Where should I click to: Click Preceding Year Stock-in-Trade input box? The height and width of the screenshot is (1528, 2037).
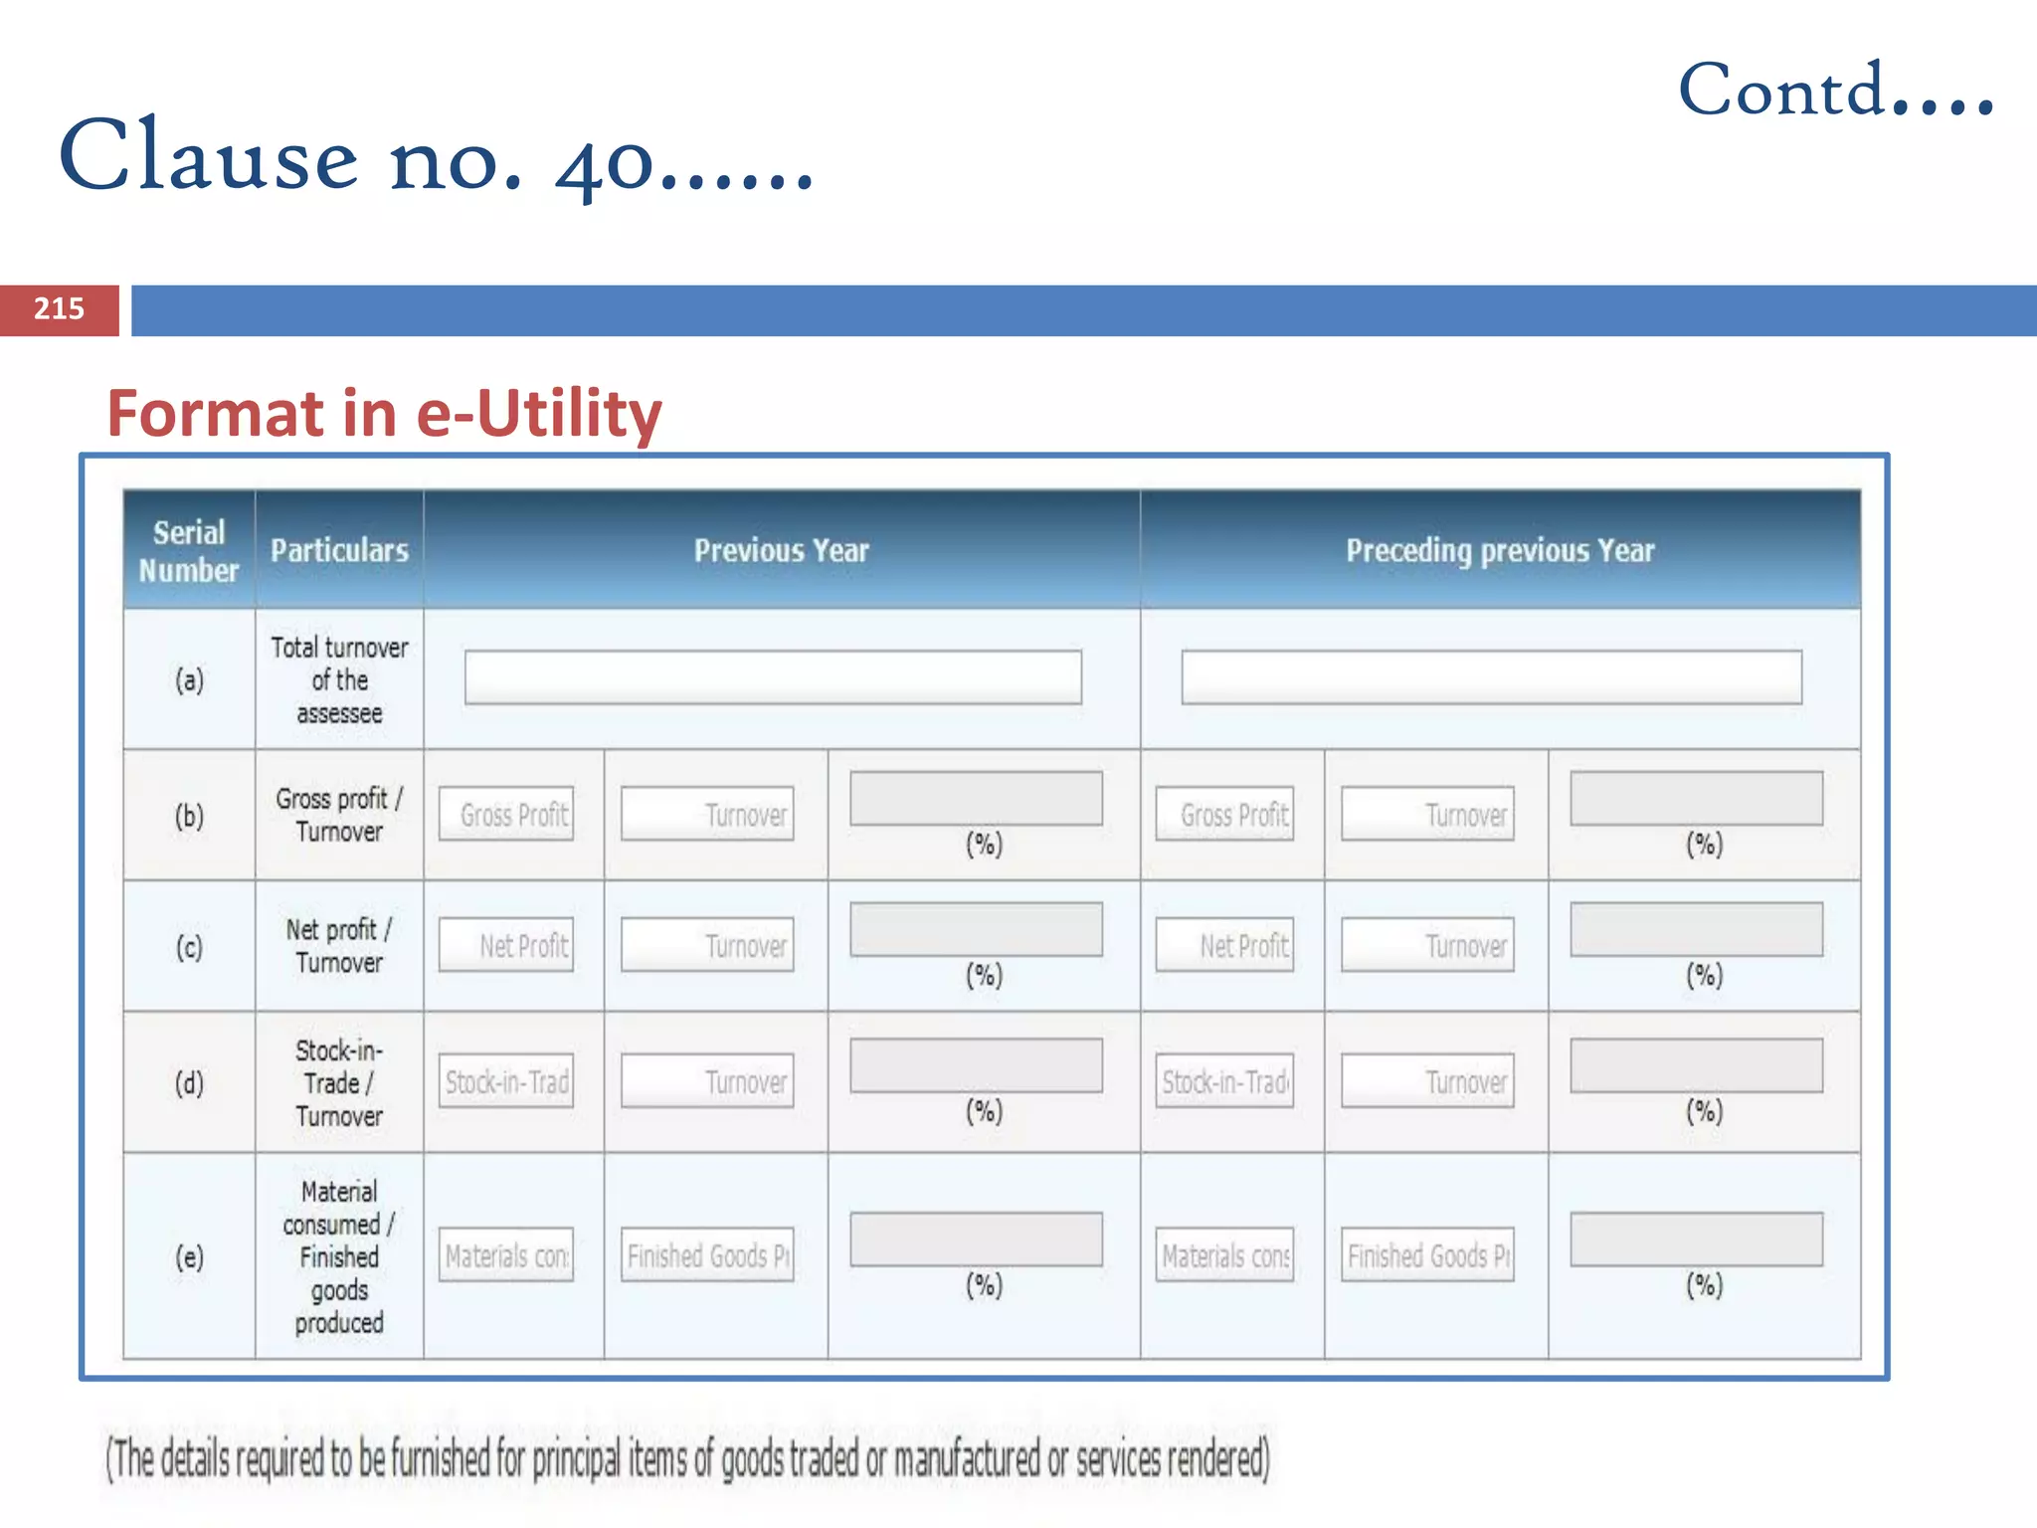(x=1224, y=1080)
